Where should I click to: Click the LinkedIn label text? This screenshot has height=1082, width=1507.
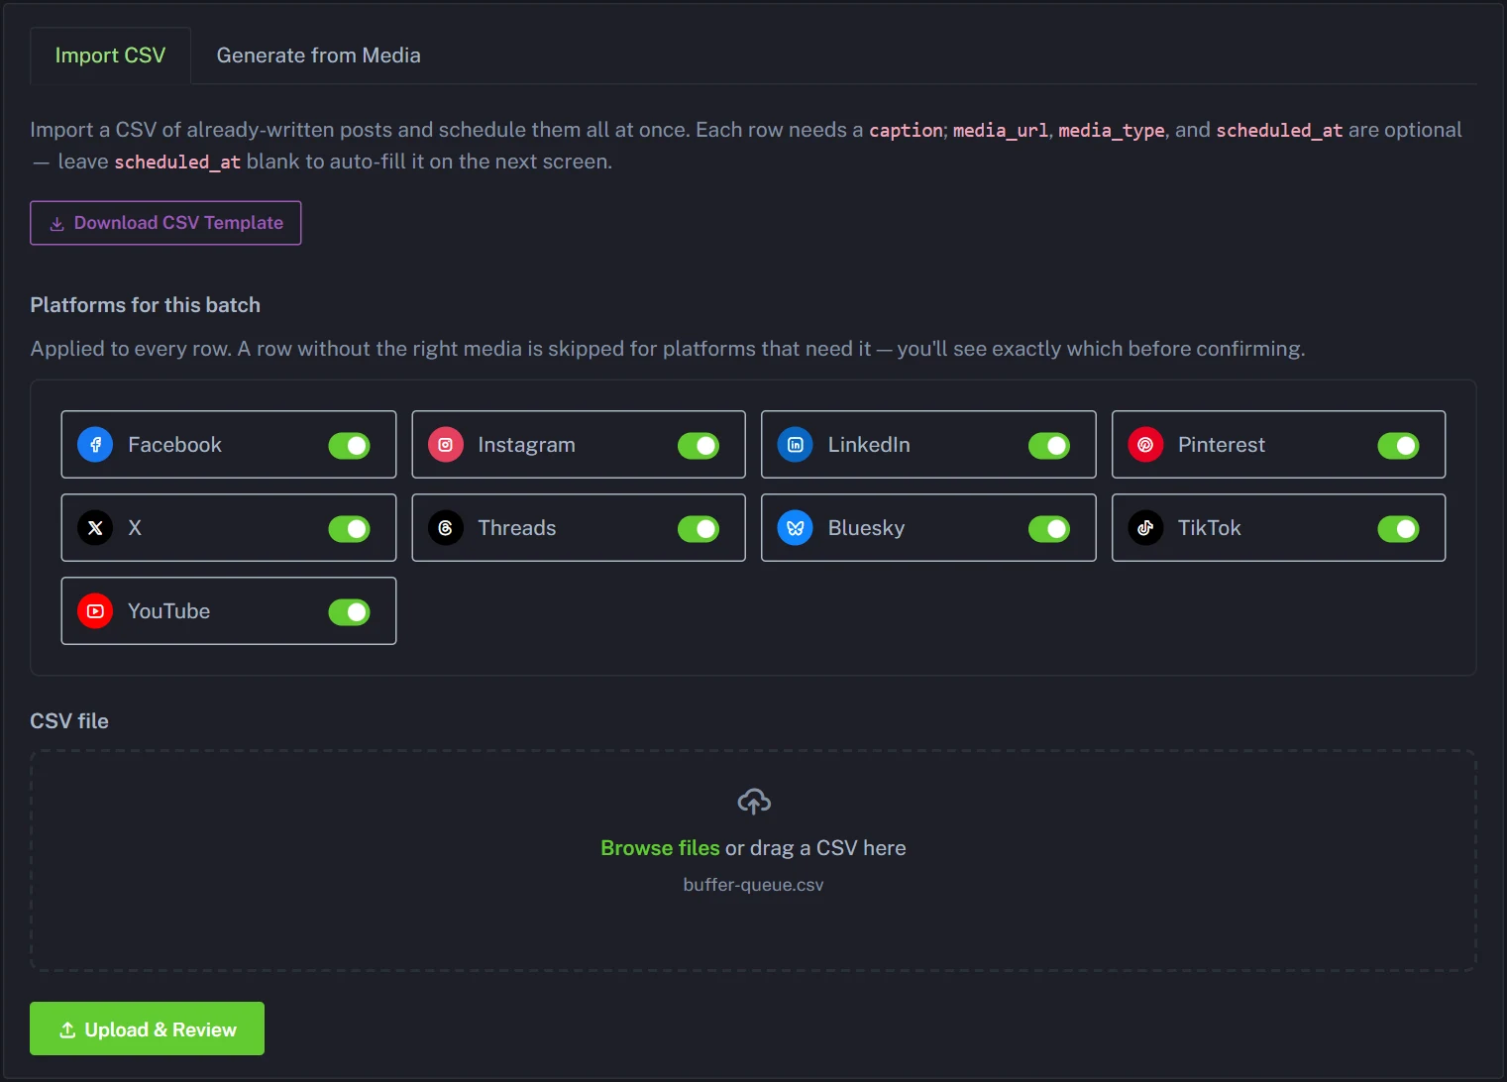[869, 445]
